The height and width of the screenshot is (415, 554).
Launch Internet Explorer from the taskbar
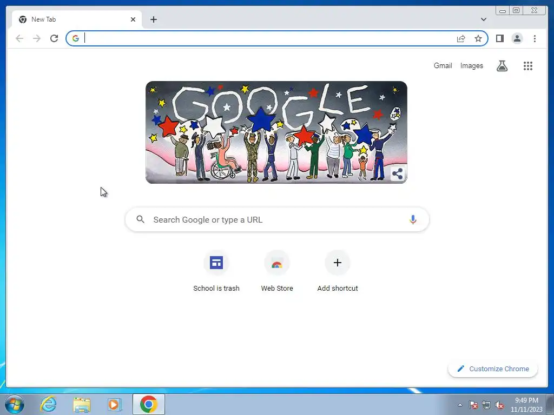click(48, 404)
